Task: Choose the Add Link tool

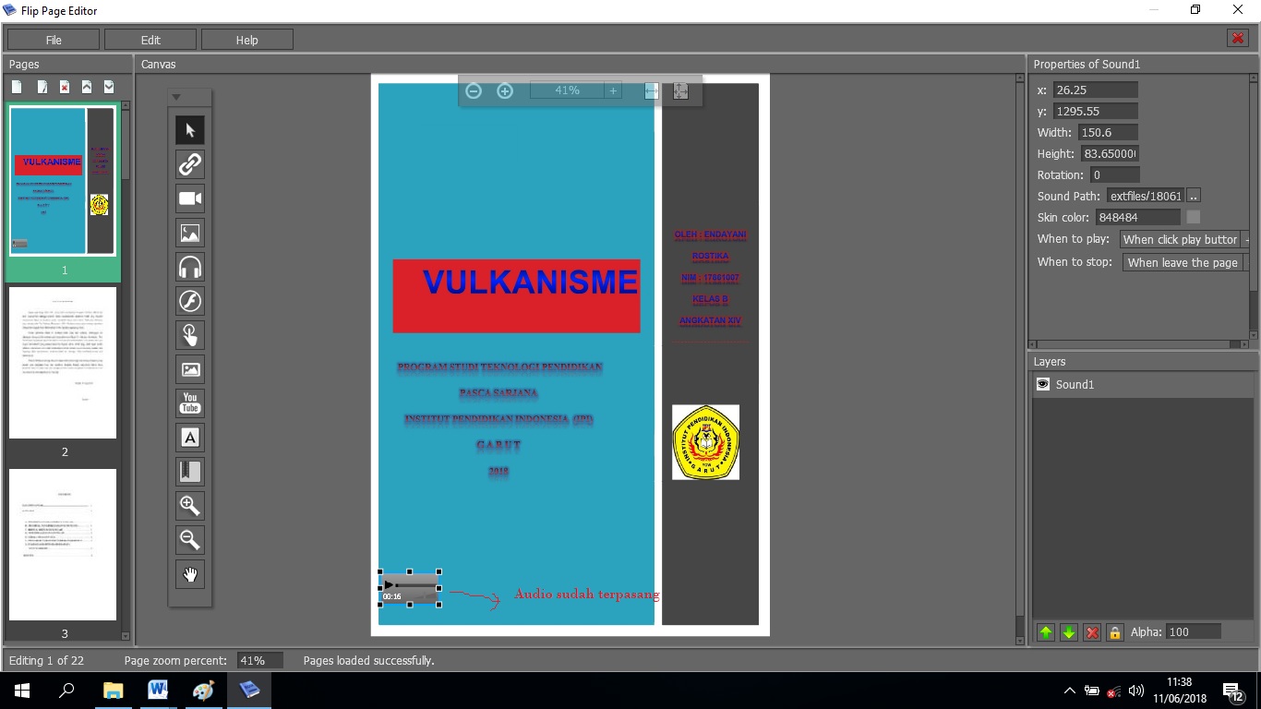Action: (190, 164)
